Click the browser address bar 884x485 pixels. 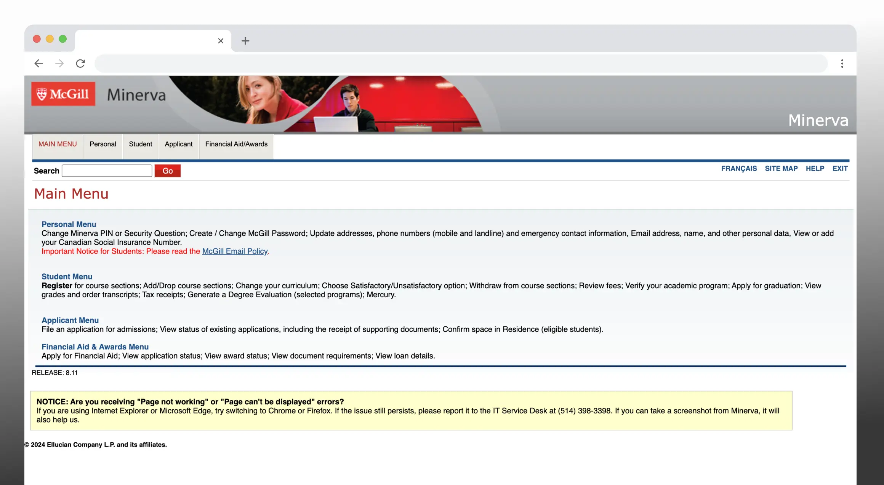[461, 63]
